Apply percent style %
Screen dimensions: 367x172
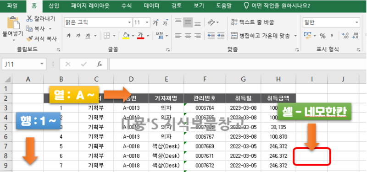point(323,36)
